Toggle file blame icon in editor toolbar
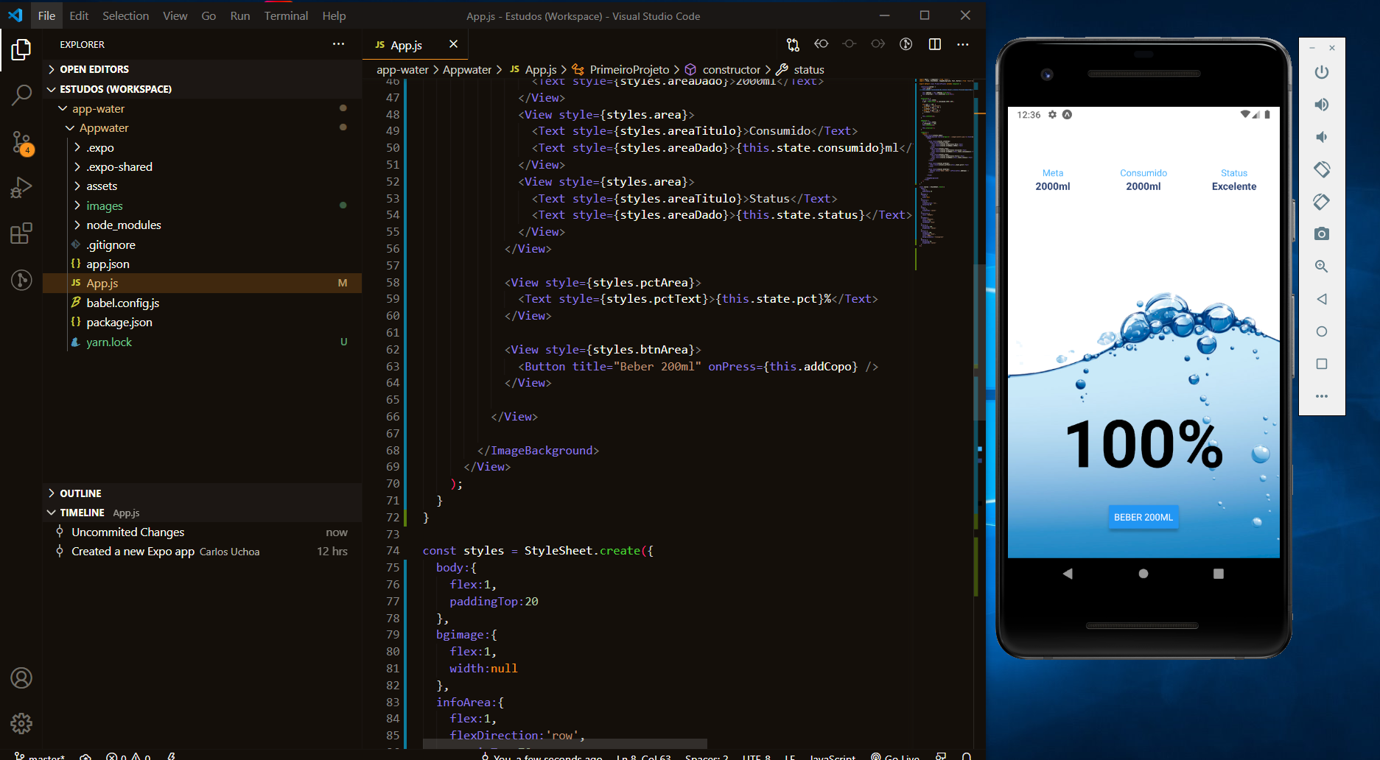The image size is (1380, 760). [x=906, y=44]
